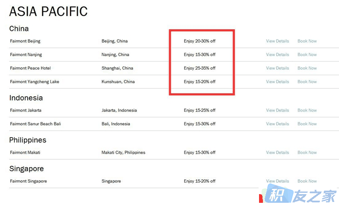Open View Details for Fairmont Peace Hotel

[277, 68]
